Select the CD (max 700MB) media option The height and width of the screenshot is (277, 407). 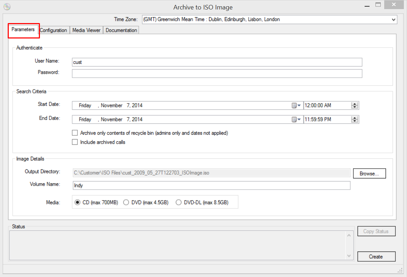[77, 202]
